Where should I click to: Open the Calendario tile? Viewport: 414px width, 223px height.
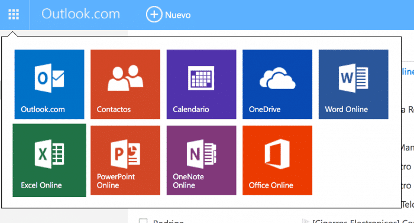(x=202, y=84)
